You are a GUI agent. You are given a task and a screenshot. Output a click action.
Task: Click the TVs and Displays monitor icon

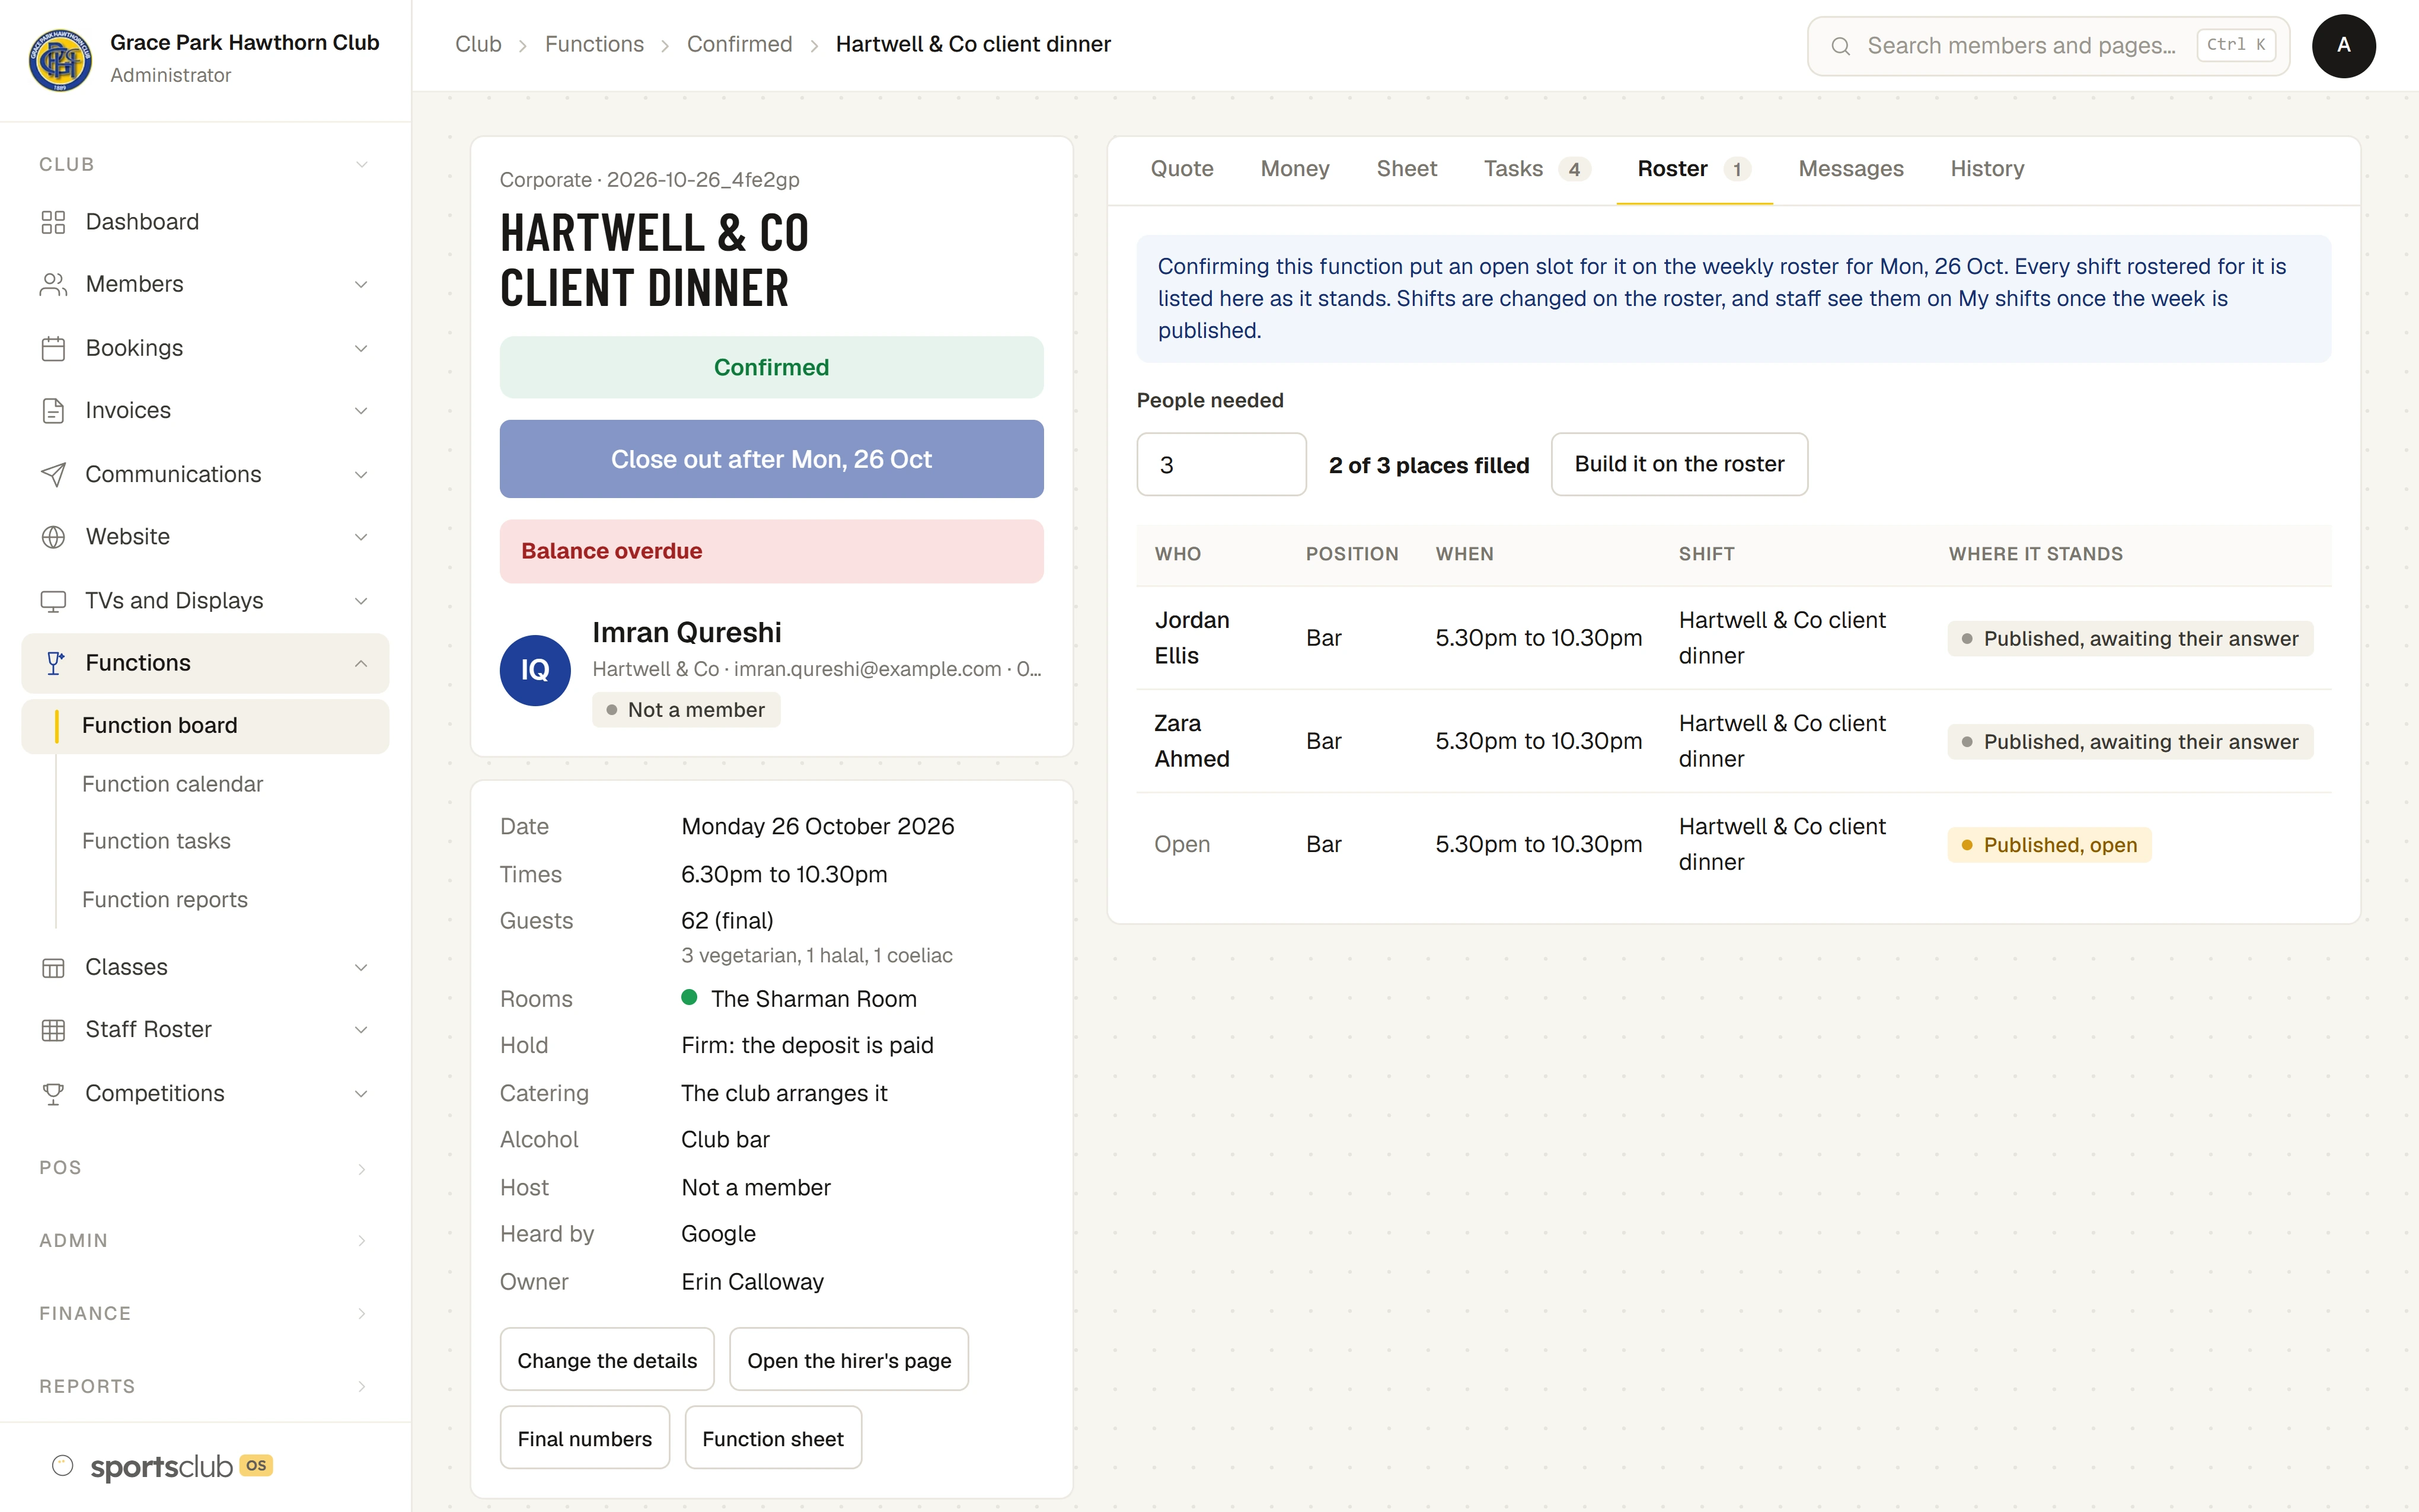pyautogui.click(x=53, y=601)
